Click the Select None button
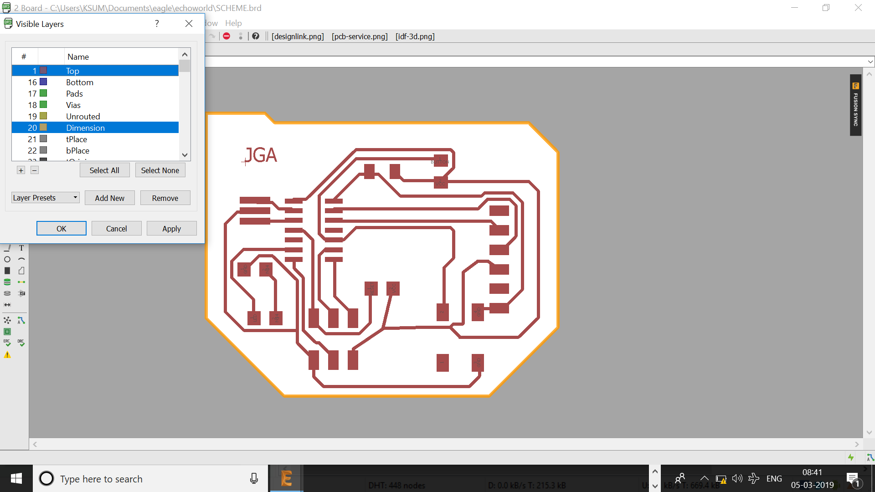This screenshot has height=492, width=875. pos(160,170)
